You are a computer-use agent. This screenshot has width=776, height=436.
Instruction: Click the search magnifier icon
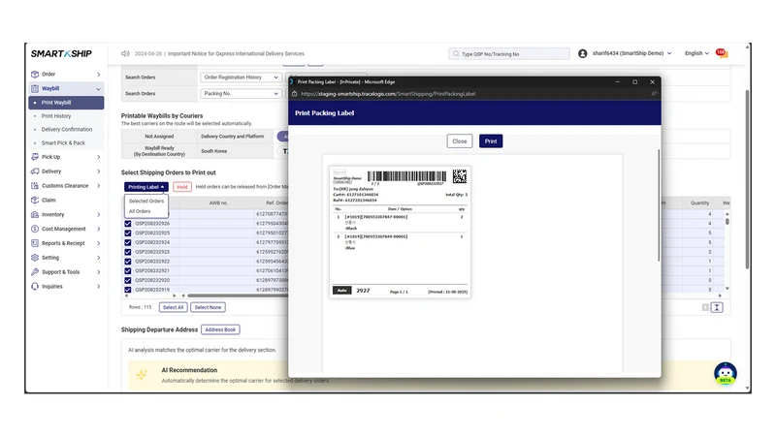pos(456,53)
